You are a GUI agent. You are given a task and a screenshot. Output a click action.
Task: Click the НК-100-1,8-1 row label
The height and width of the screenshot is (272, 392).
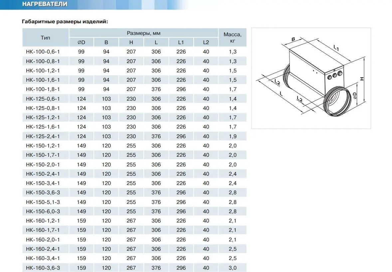coord(43,89)
